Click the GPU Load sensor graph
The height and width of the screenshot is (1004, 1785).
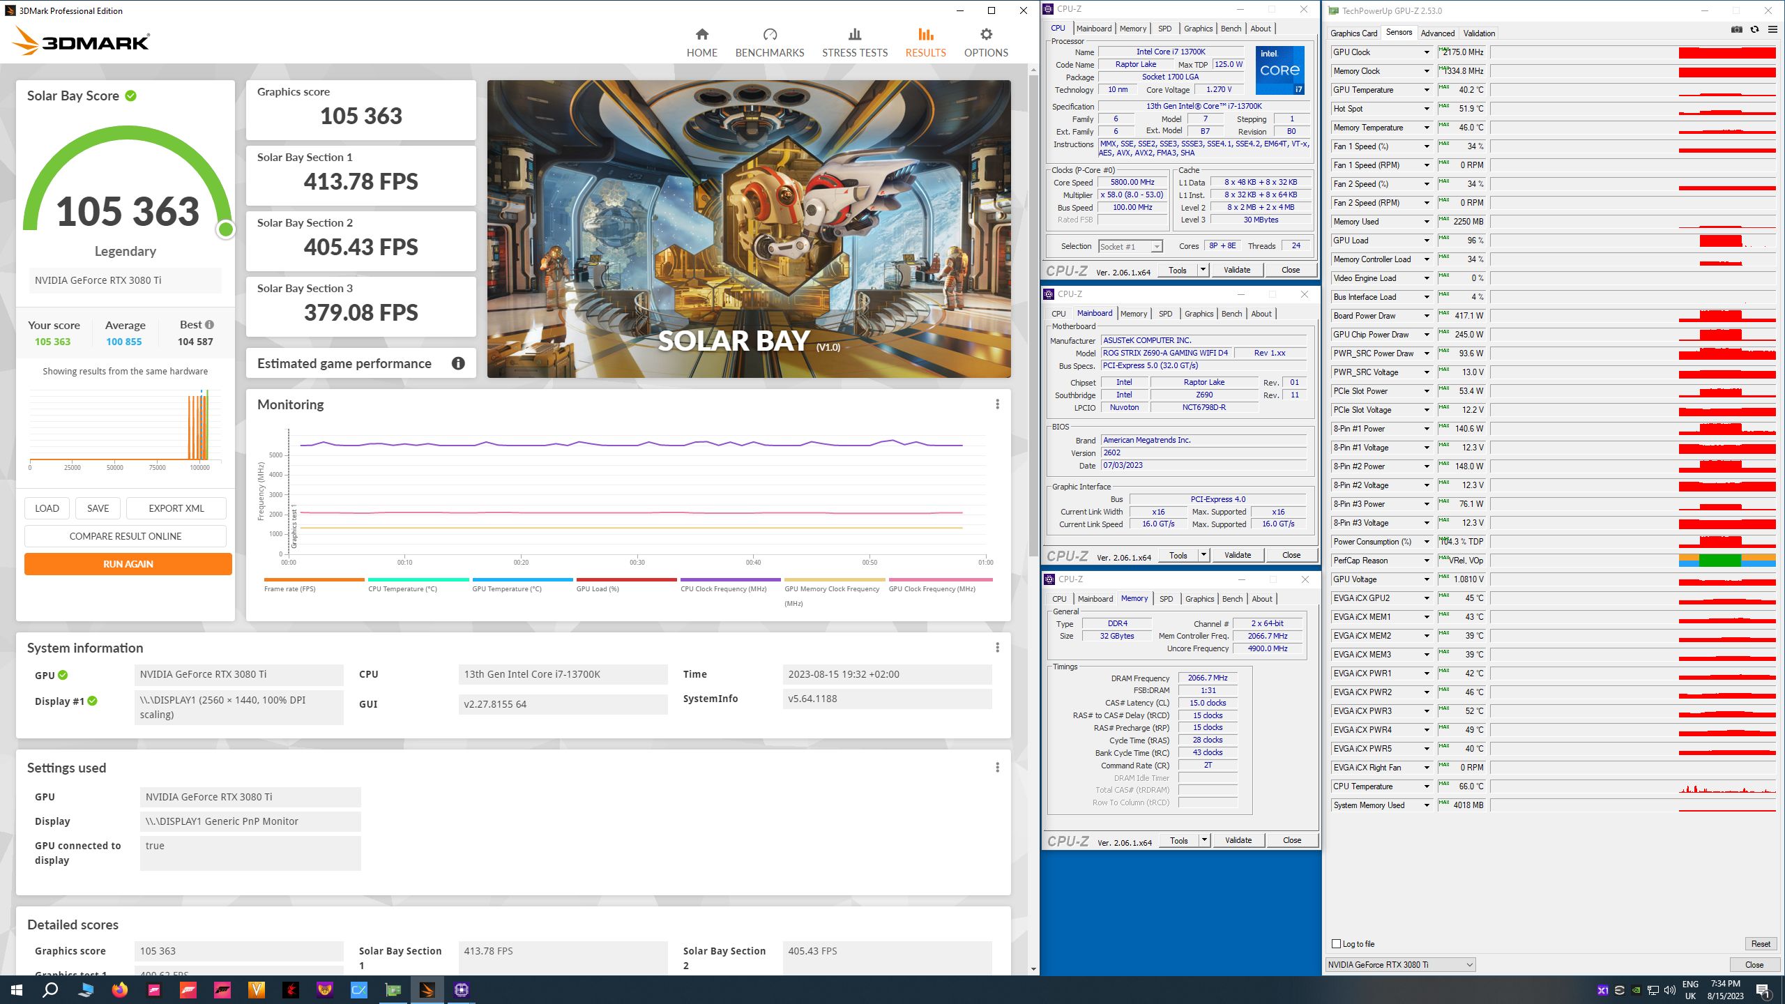1633,241
